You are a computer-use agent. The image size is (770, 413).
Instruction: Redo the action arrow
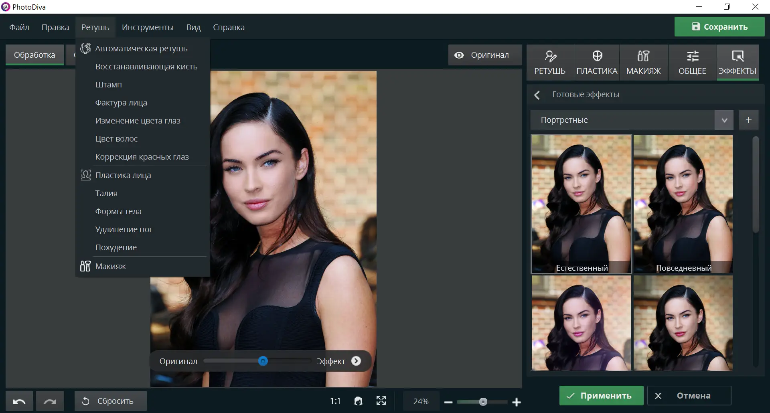pos(50,401)
